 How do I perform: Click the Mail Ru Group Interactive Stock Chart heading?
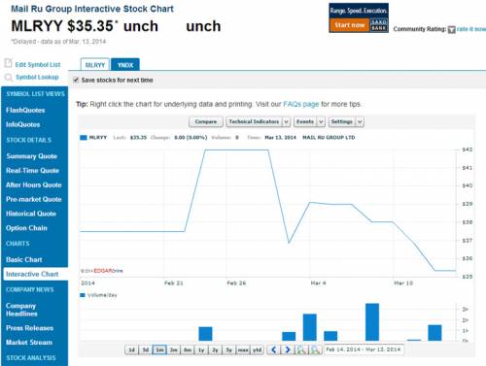[x=92, y=9]
